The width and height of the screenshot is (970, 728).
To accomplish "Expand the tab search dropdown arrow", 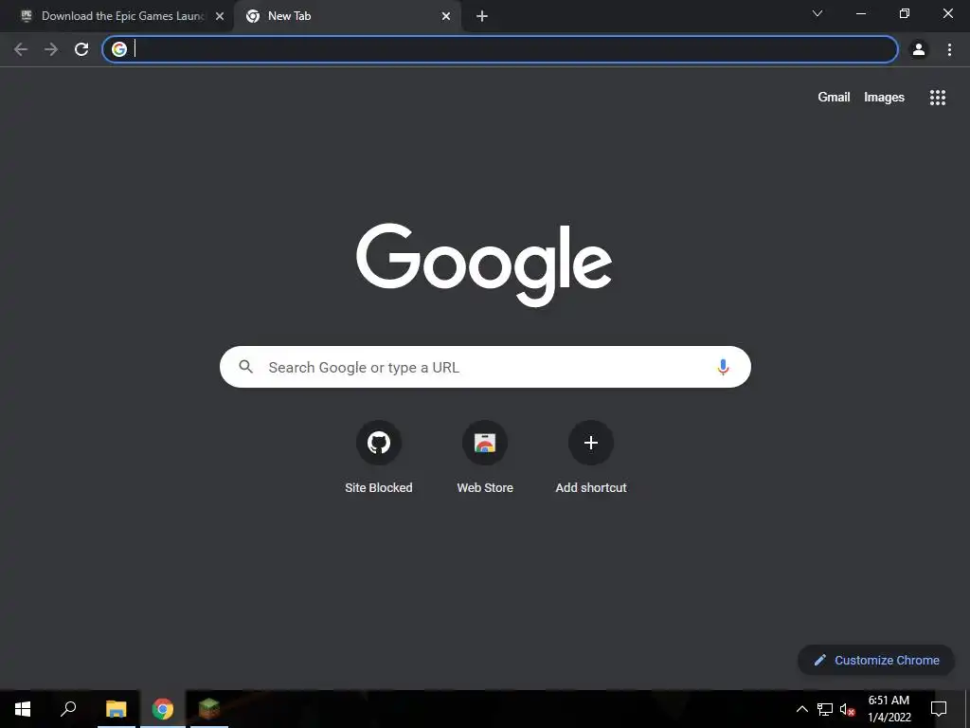I will pos(817,13).
